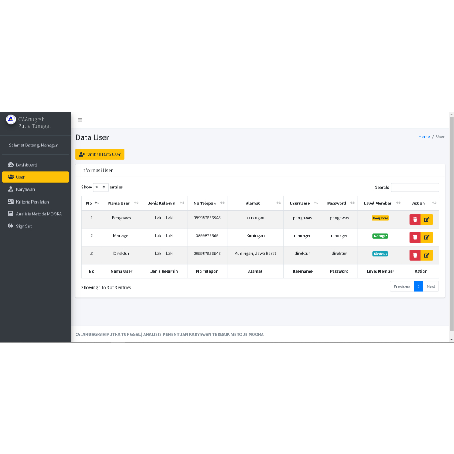The height and width of the screenshot is (454, 454).
Task: Click the User breadcrumb text
Action: point(440,137)
